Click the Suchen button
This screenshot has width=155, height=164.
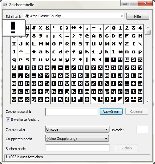126,148
